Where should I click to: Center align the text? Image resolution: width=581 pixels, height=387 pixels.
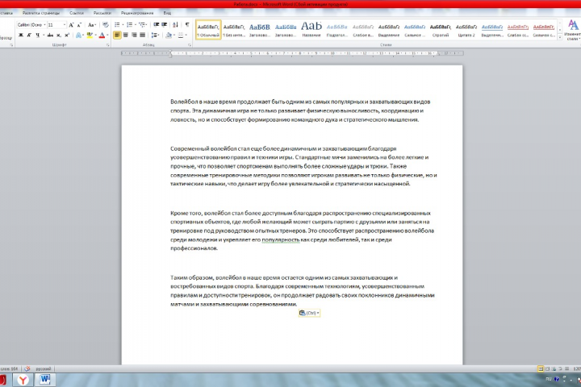pyautogui.click(x=126, y=35)
